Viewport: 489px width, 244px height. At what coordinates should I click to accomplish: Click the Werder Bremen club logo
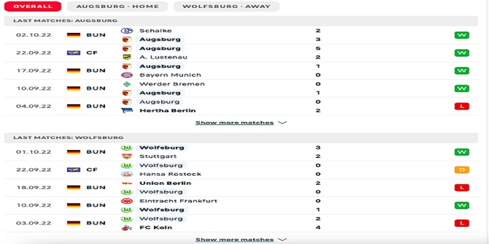click(127, 84)
